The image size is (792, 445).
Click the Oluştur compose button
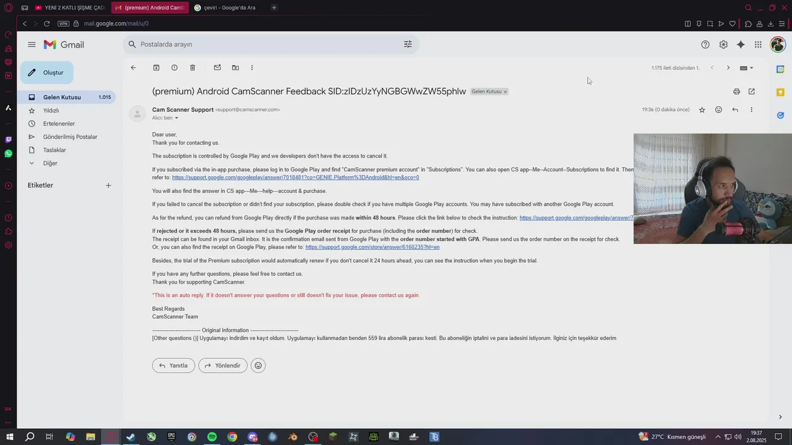pyautogui.click(x=46, y=72)
